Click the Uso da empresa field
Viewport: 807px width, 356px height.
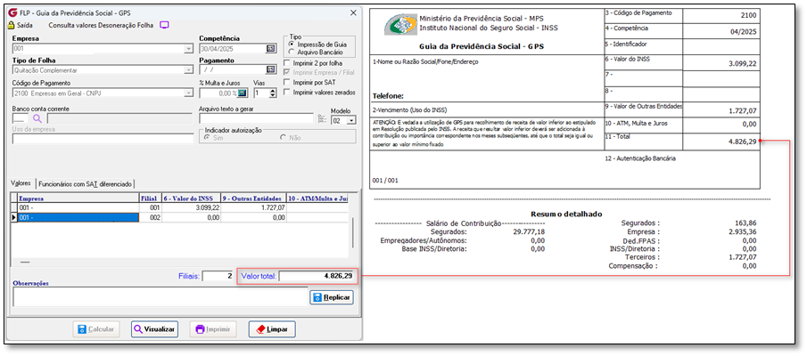point(103,138)
